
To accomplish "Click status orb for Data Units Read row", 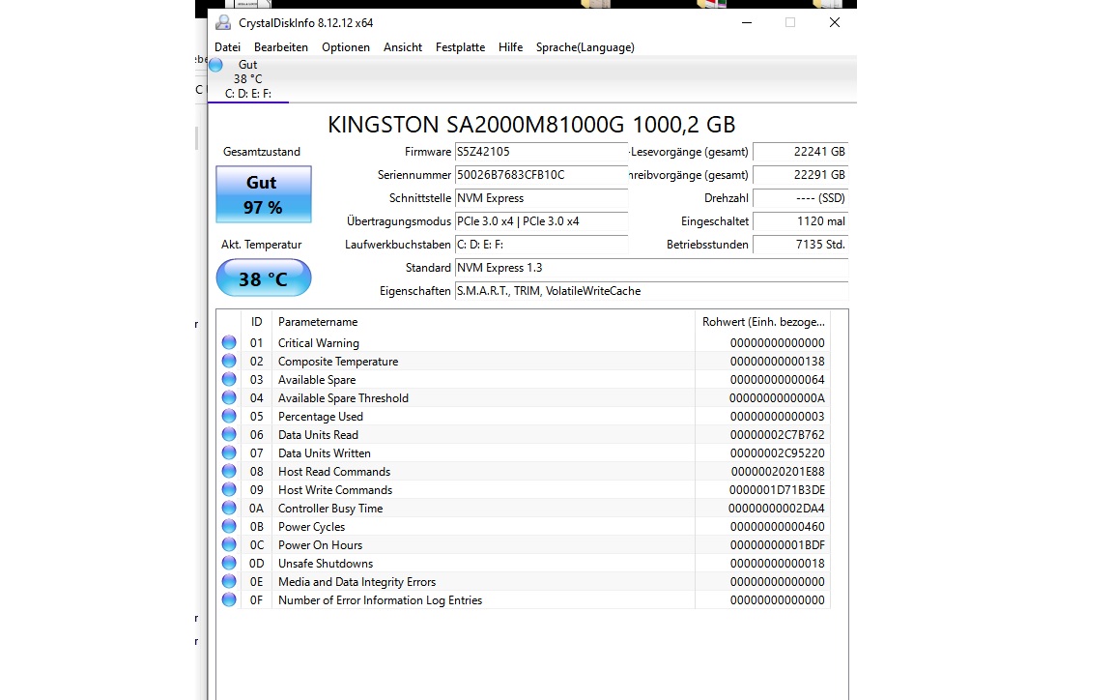I will point(229,434).
